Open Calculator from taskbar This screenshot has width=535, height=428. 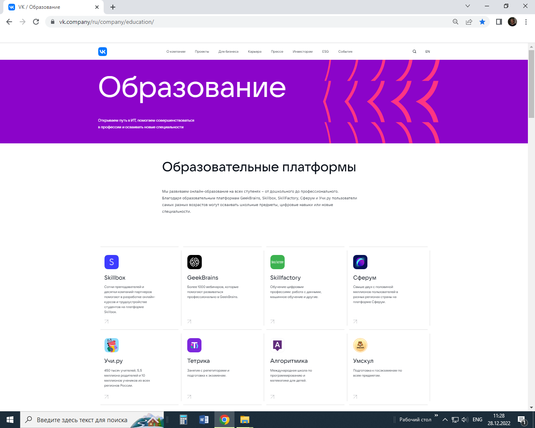pyautogui.click(x=183, y=420)
